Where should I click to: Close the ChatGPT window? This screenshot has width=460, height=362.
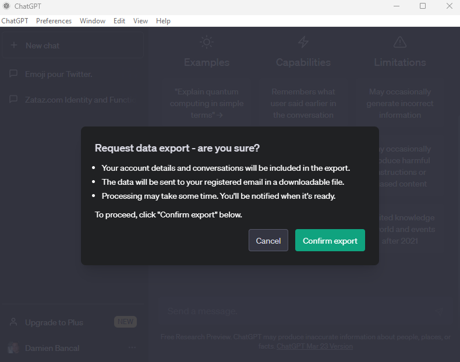point(449,6)
